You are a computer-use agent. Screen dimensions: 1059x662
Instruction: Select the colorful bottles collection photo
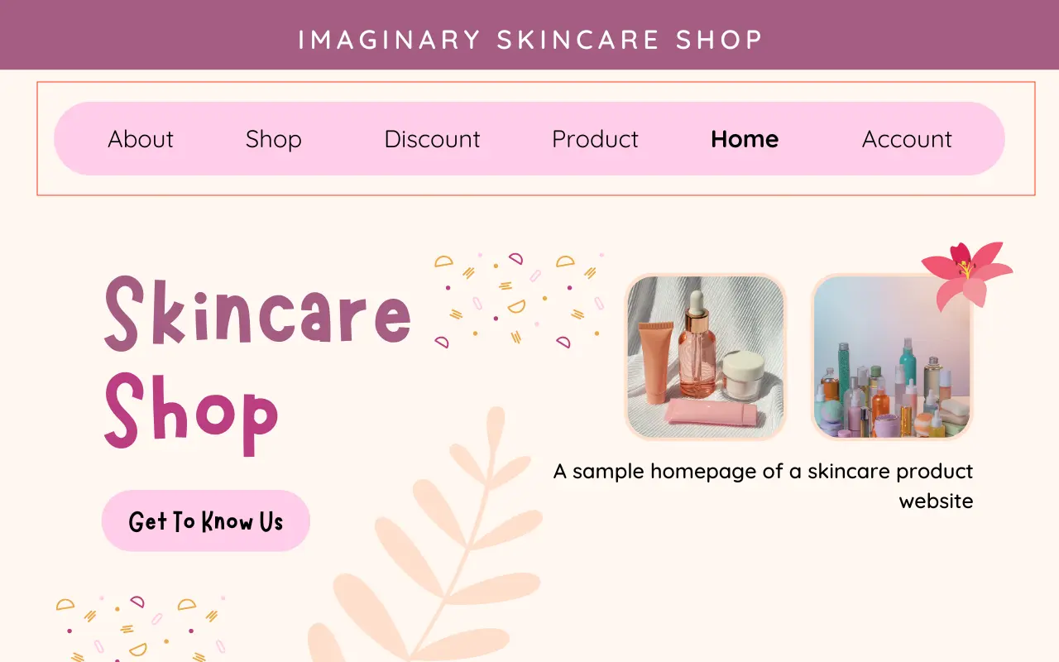(x=892, y=357)
